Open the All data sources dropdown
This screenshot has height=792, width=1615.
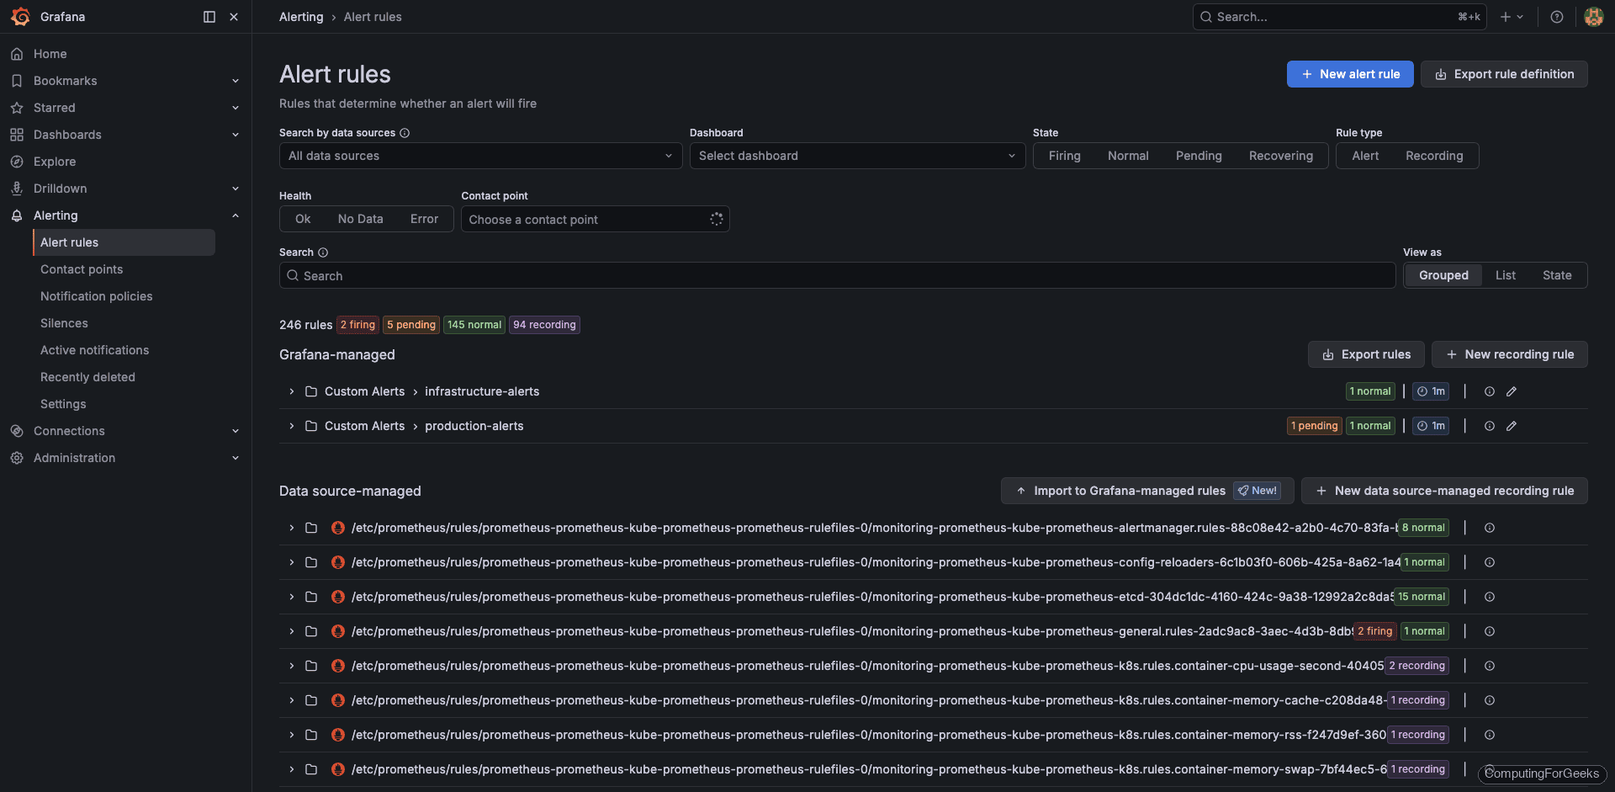click(x=479, y=156)
